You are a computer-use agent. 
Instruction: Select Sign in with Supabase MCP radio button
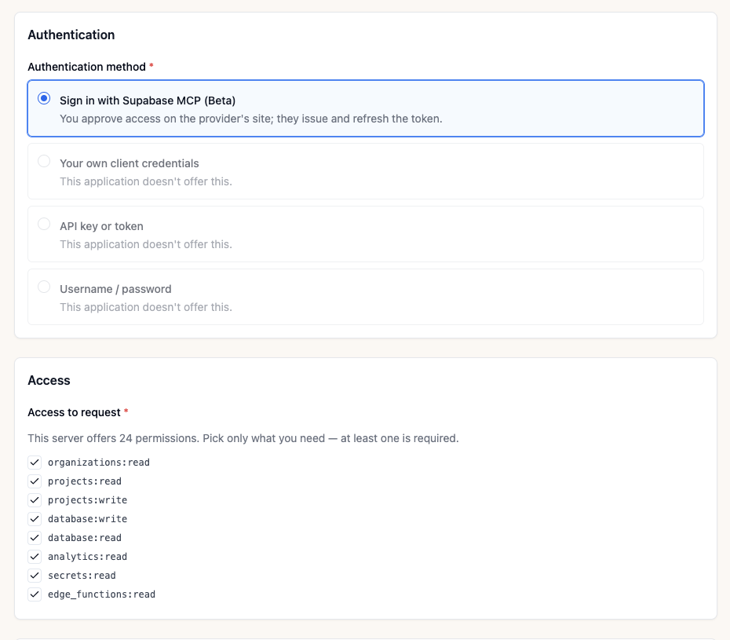pyautogui.click(x=44, y=98)
